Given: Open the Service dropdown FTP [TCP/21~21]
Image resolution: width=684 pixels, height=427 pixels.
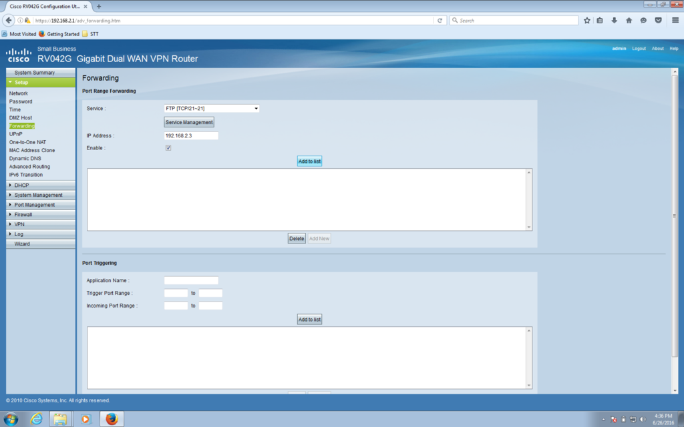Looking at the screenshot, I should (212, 109).
